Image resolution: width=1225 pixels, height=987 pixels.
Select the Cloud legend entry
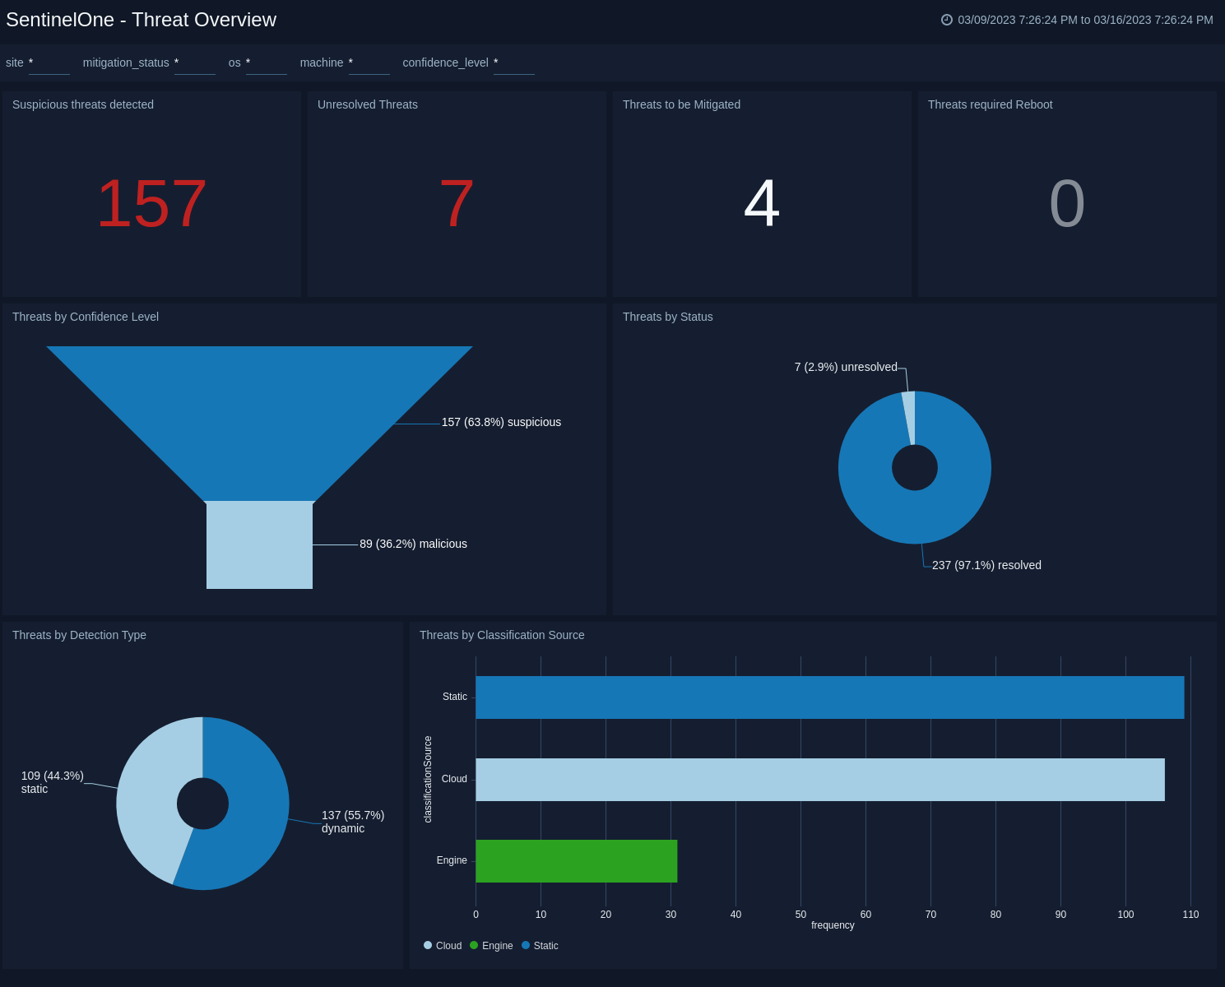click(x=443, y=945)
